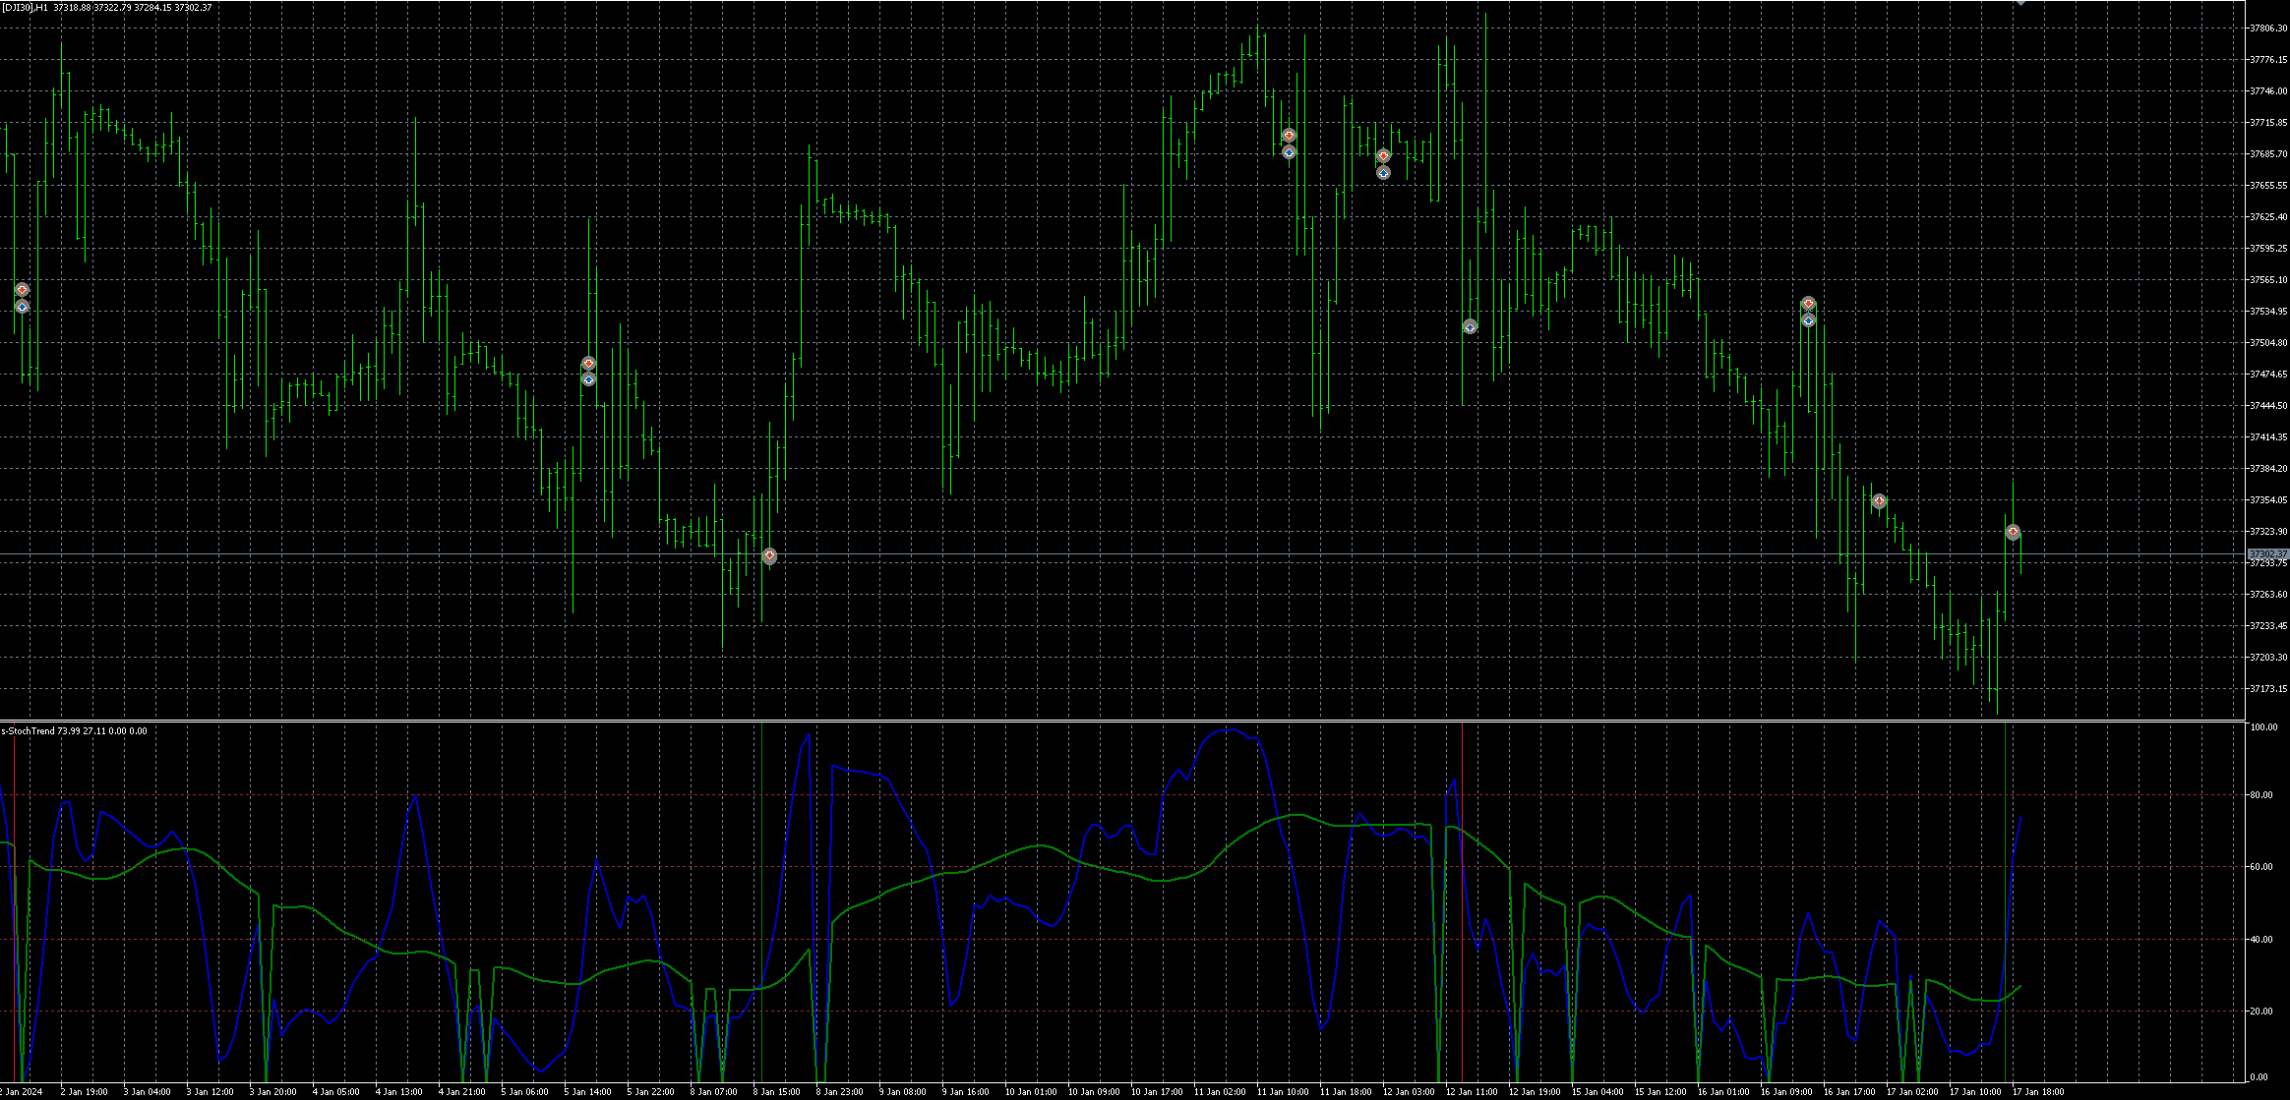Select the red sell arrow near 12 Jan 03:00
This screenshot has width=2290, height=1100.
pos(1383,156)
